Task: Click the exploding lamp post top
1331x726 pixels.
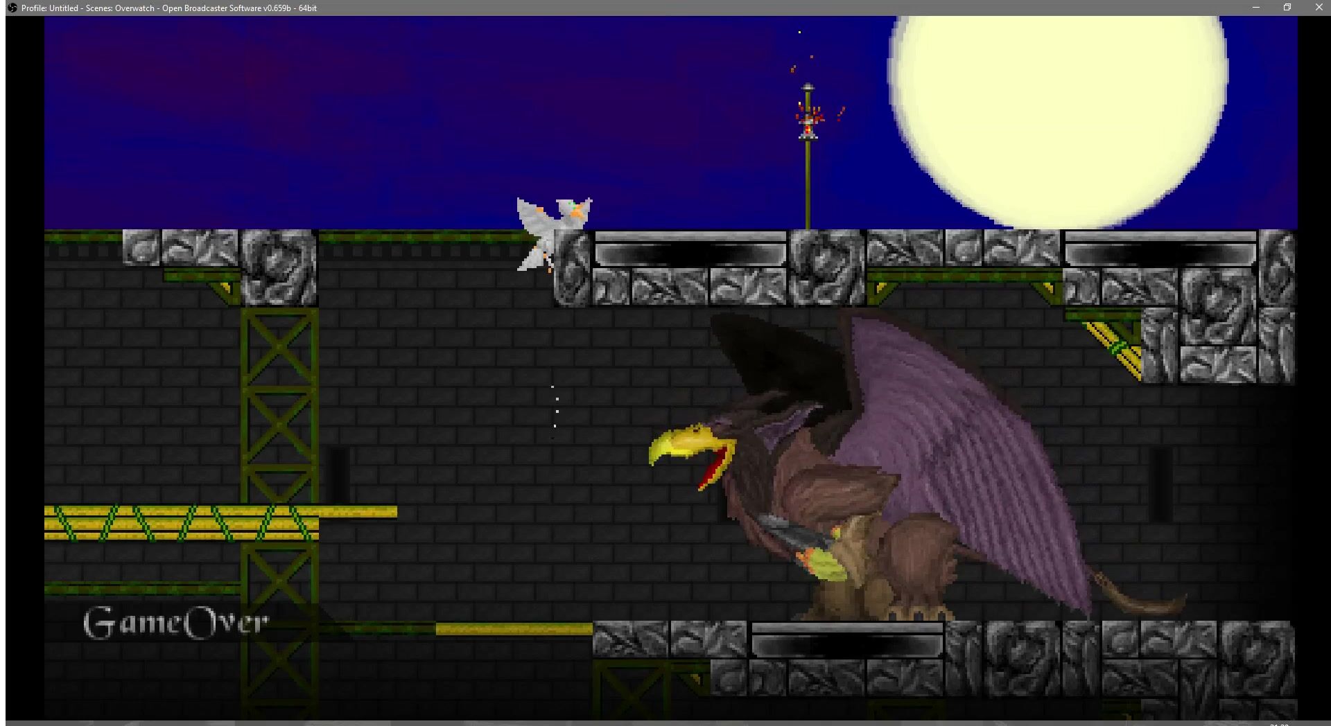Action: point(808,118)
